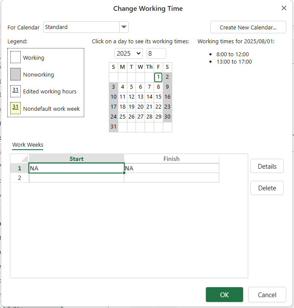This screenshot has height=308, width=294.
Task: Select August 1 in the calendar
Action: [158, 77]
